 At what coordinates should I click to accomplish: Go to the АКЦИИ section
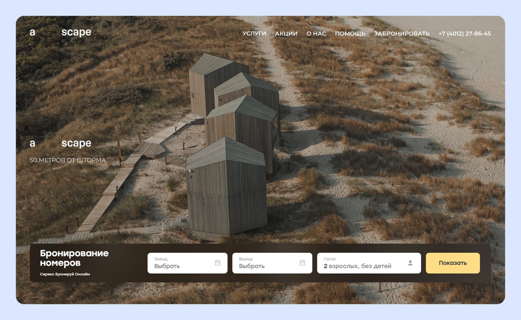point(286,34)
